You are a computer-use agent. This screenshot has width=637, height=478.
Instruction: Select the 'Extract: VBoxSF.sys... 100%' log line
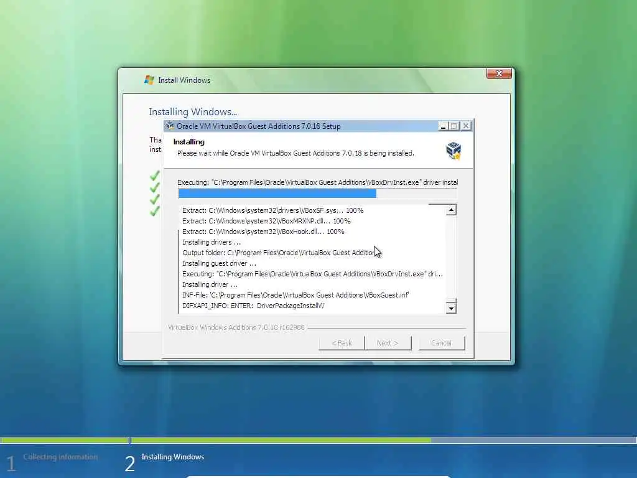273,210
